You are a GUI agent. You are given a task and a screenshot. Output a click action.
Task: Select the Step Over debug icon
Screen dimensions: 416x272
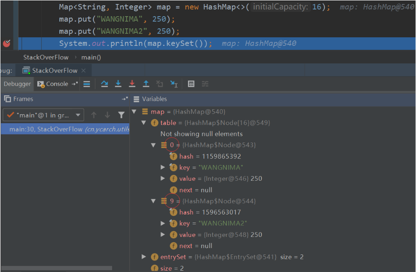pos(105,84)
